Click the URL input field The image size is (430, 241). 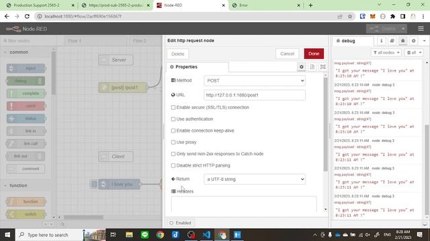click(x=255, y=95)
